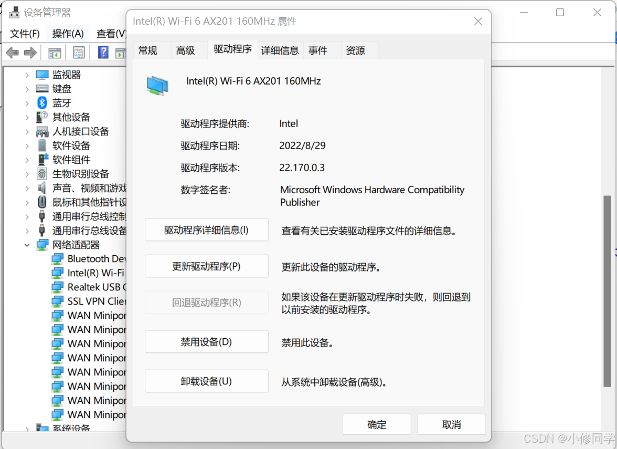This screenshot has width=617, height=449.
Task: Click the Realtek USB adapter icon
Action: (x=58, y=287)
